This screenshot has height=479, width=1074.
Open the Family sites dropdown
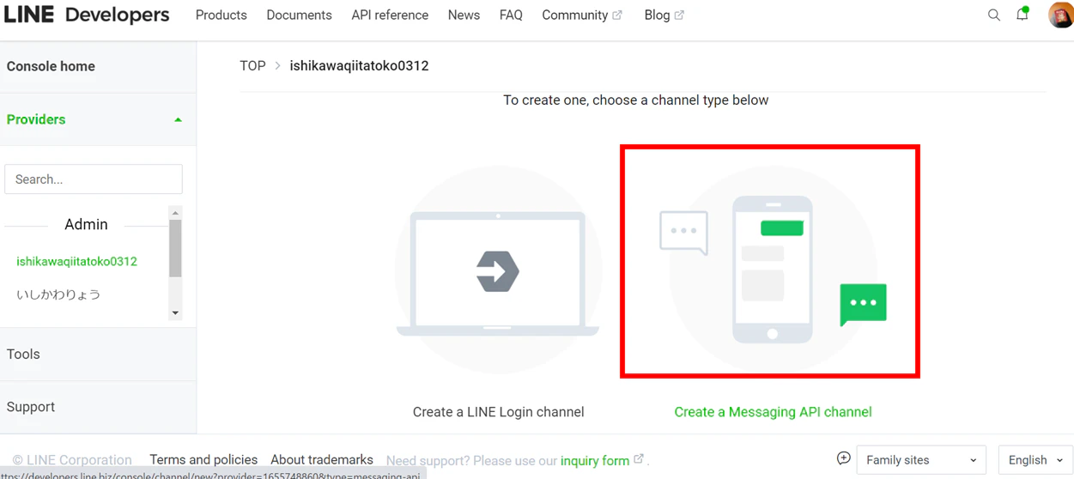tap(921, 460)
